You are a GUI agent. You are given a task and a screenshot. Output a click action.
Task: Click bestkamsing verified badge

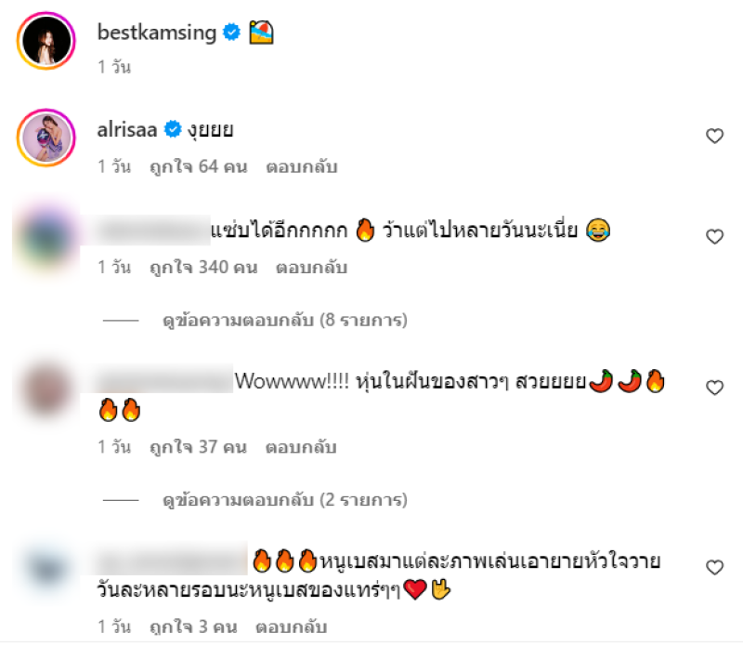point(231,33)
